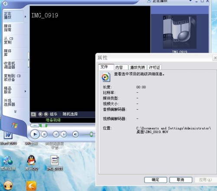This screenshot has width=217, height=191.
Task: Close the 属性 dialog
Action: tap(215, 58)
